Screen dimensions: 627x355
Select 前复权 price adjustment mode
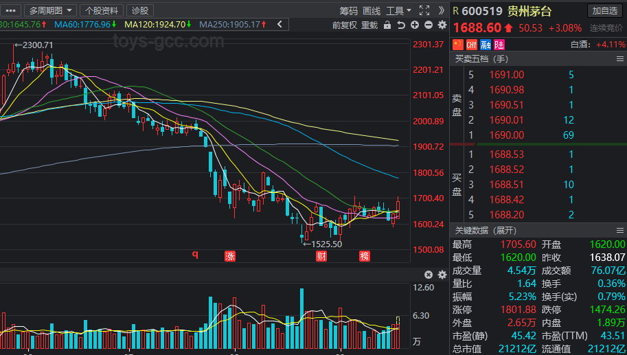(344, 25)
